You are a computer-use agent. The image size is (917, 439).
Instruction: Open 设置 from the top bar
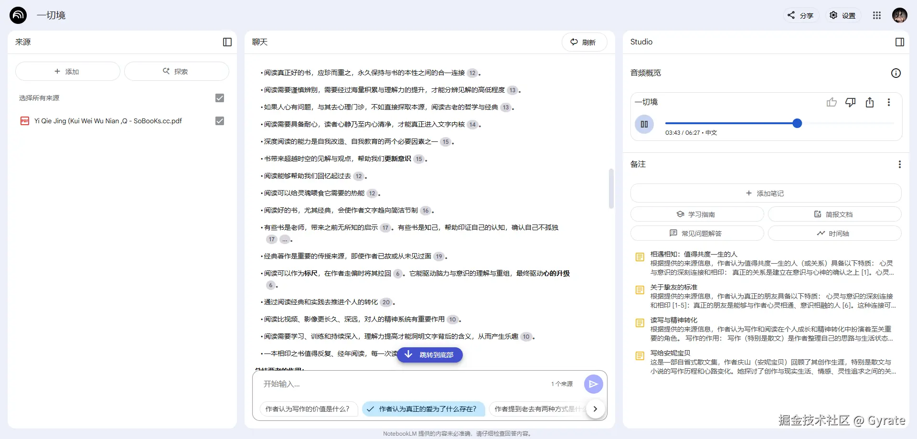pyautogui.click(x=842, y=15)
